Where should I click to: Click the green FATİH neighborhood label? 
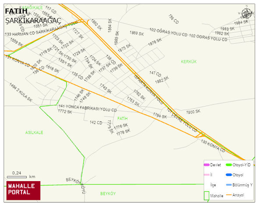click(x=122, y=118)
